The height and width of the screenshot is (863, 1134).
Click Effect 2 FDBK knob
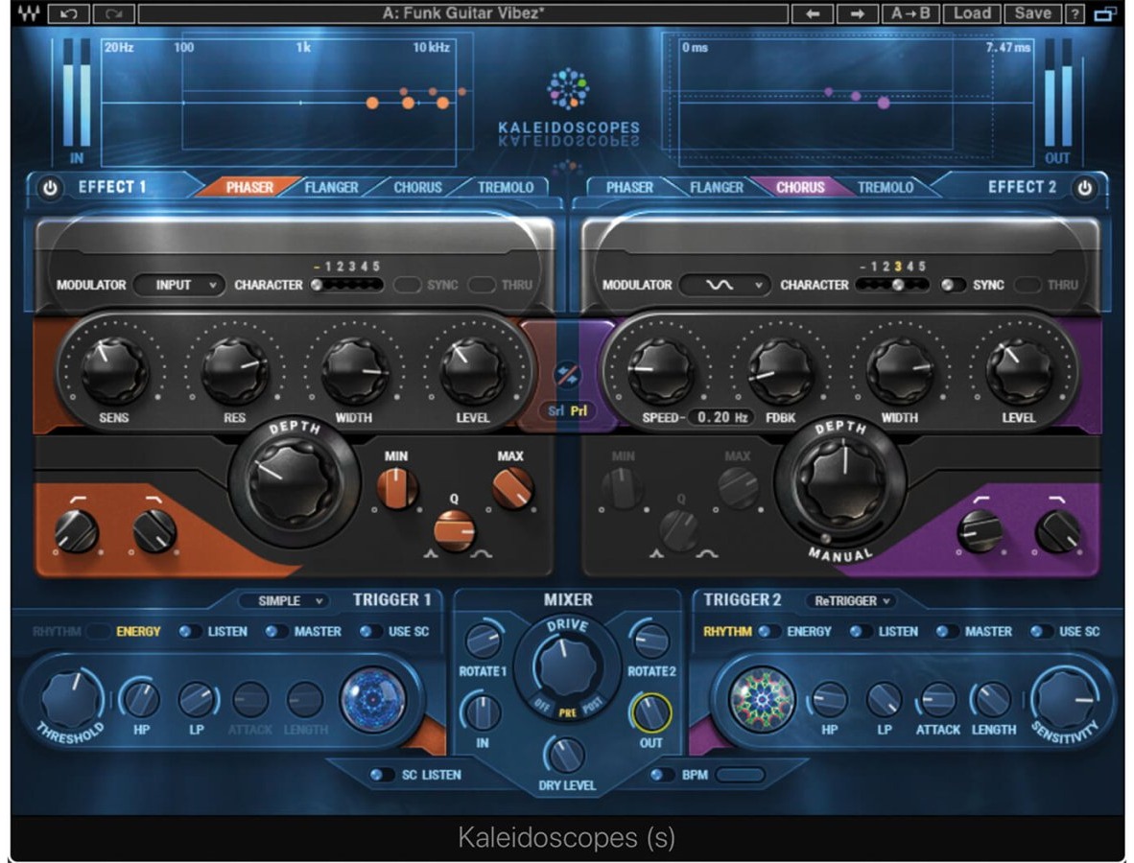tap(780, 370)
